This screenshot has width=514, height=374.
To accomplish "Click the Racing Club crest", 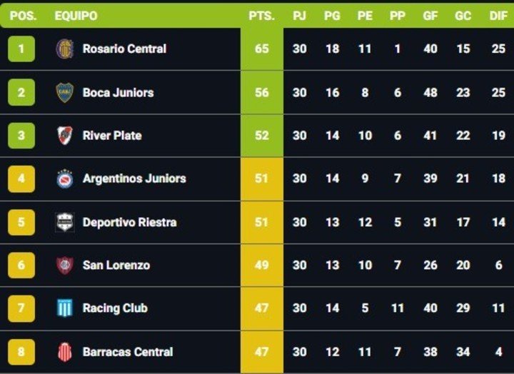I will pyautogui.click(x=64, y=308).
